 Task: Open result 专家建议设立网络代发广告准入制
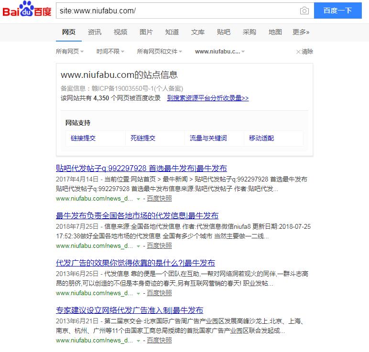(x=130, y=310)
